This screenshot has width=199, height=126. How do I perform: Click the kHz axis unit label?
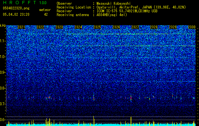[3, 26]
